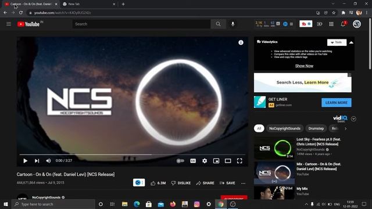Open the vidIQ stats menu icon in header
Screen dimensions: 372x209
pyautogui.click(x=291, y=24)
